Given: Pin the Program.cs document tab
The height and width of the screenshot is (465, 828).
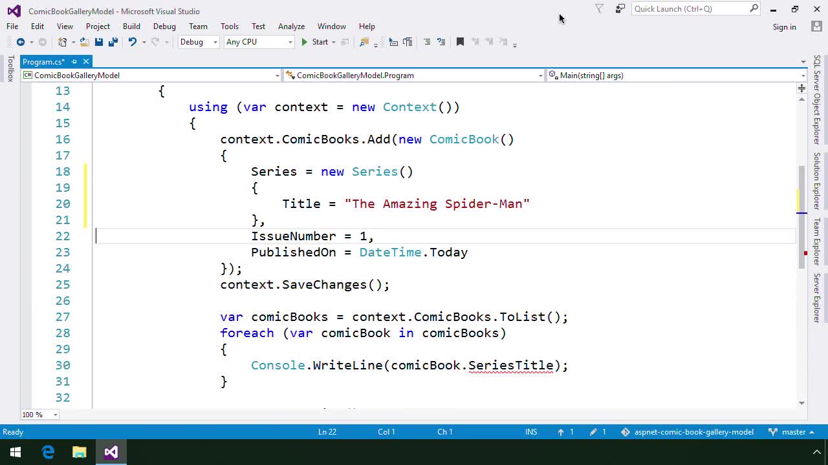Looking at the screenshot, I should [x=74, y=61].
